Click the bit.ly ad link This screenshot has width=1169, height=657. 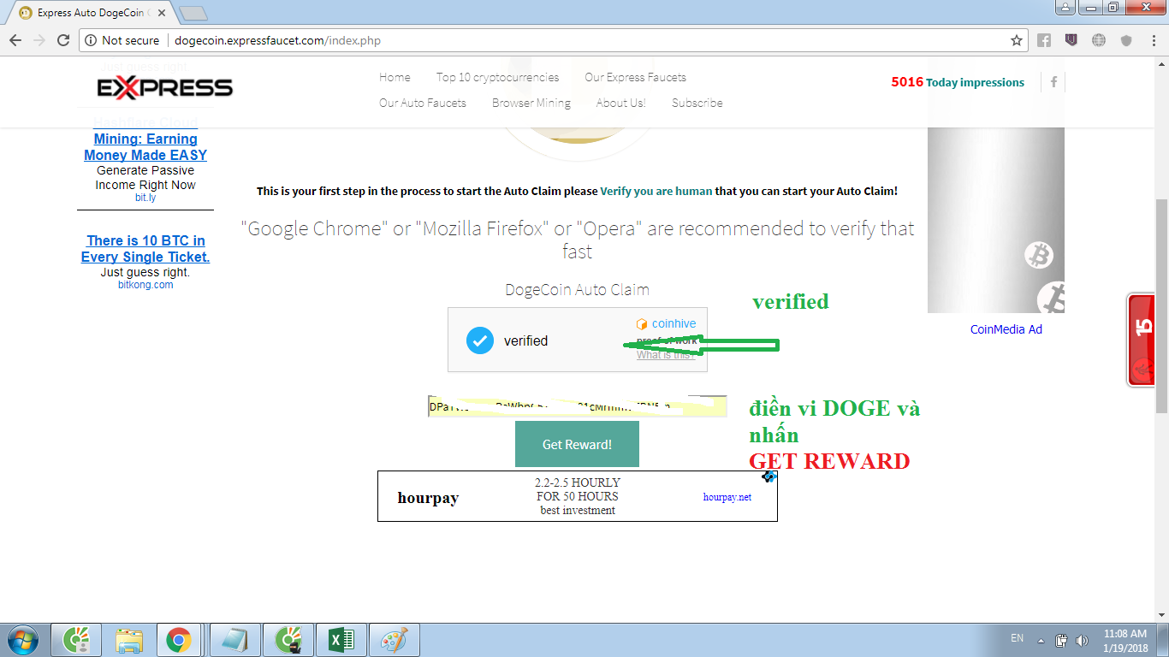[x=145, y=198]
